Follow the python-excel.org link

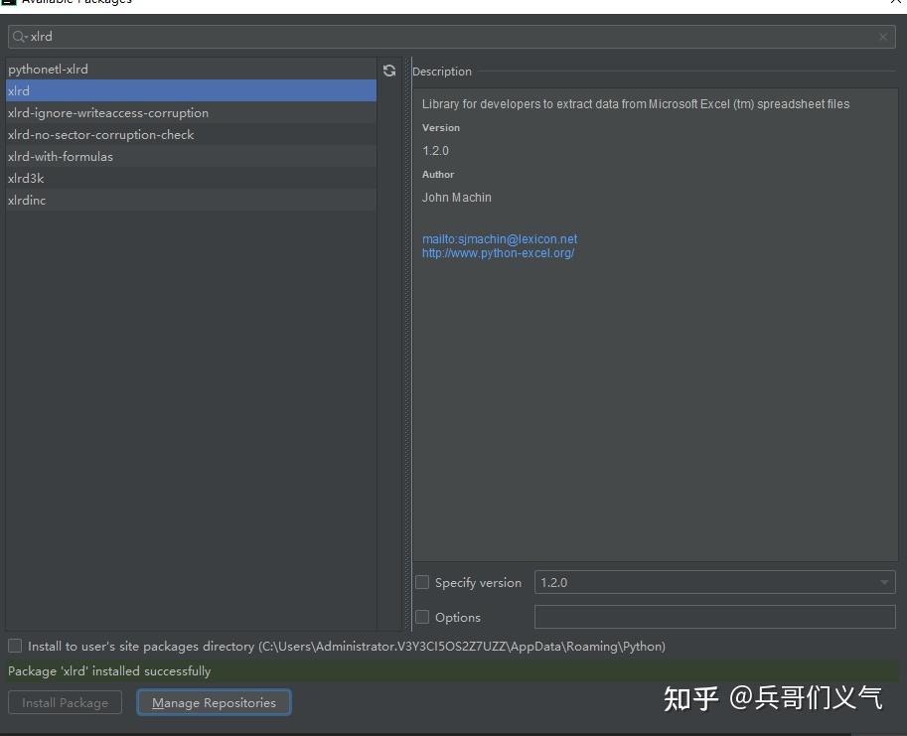pos(498,252)
